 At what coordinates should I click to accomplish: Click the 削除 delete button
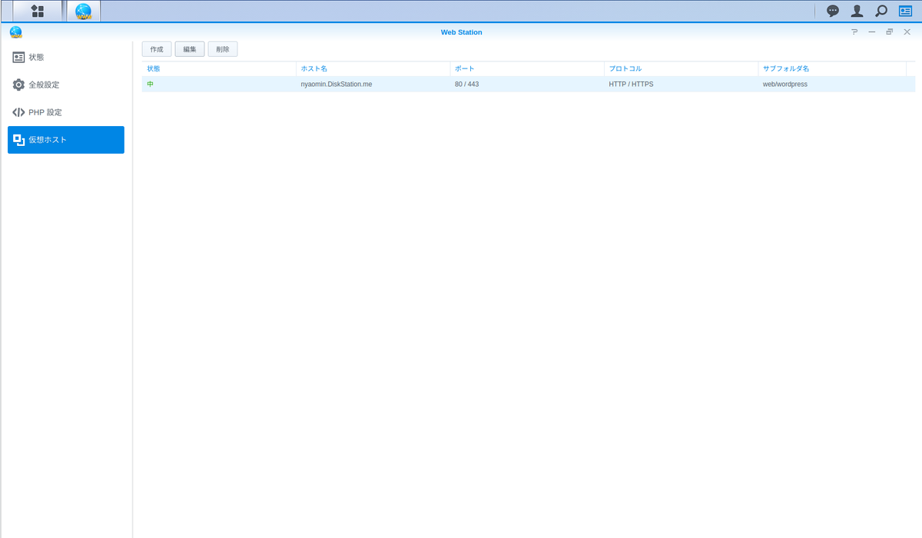tap(223, 49)
